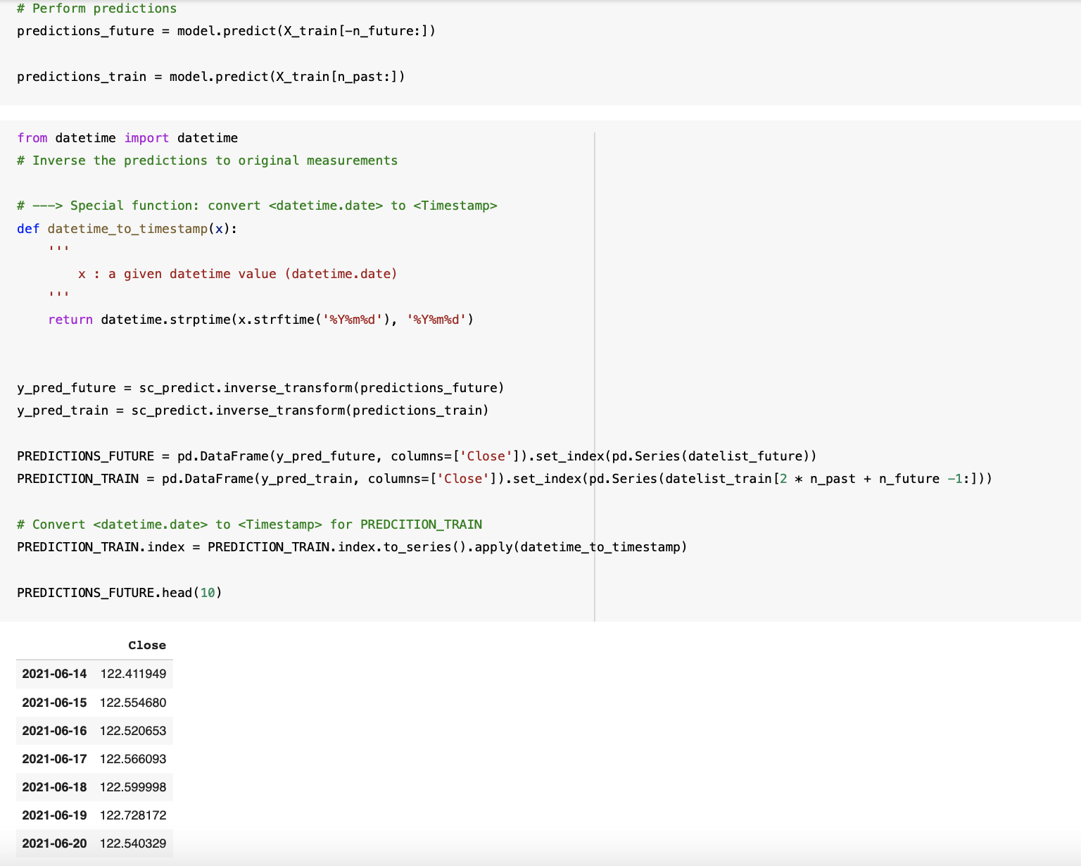Select the y_pred_future inverse transform line

click(x=259, y=387)
